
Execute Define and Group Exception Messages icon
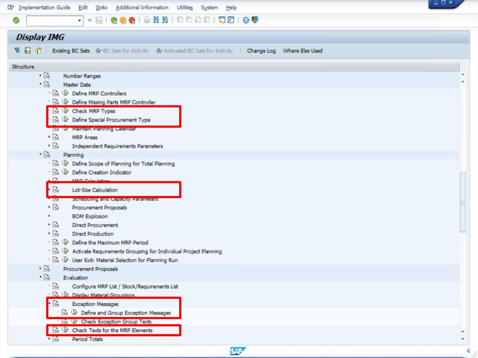(74, 312)
